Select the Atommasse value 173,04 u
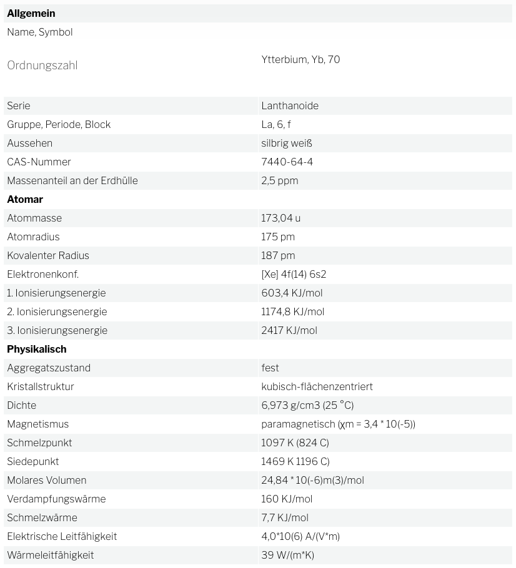516x568 pixels. (281, 218)
